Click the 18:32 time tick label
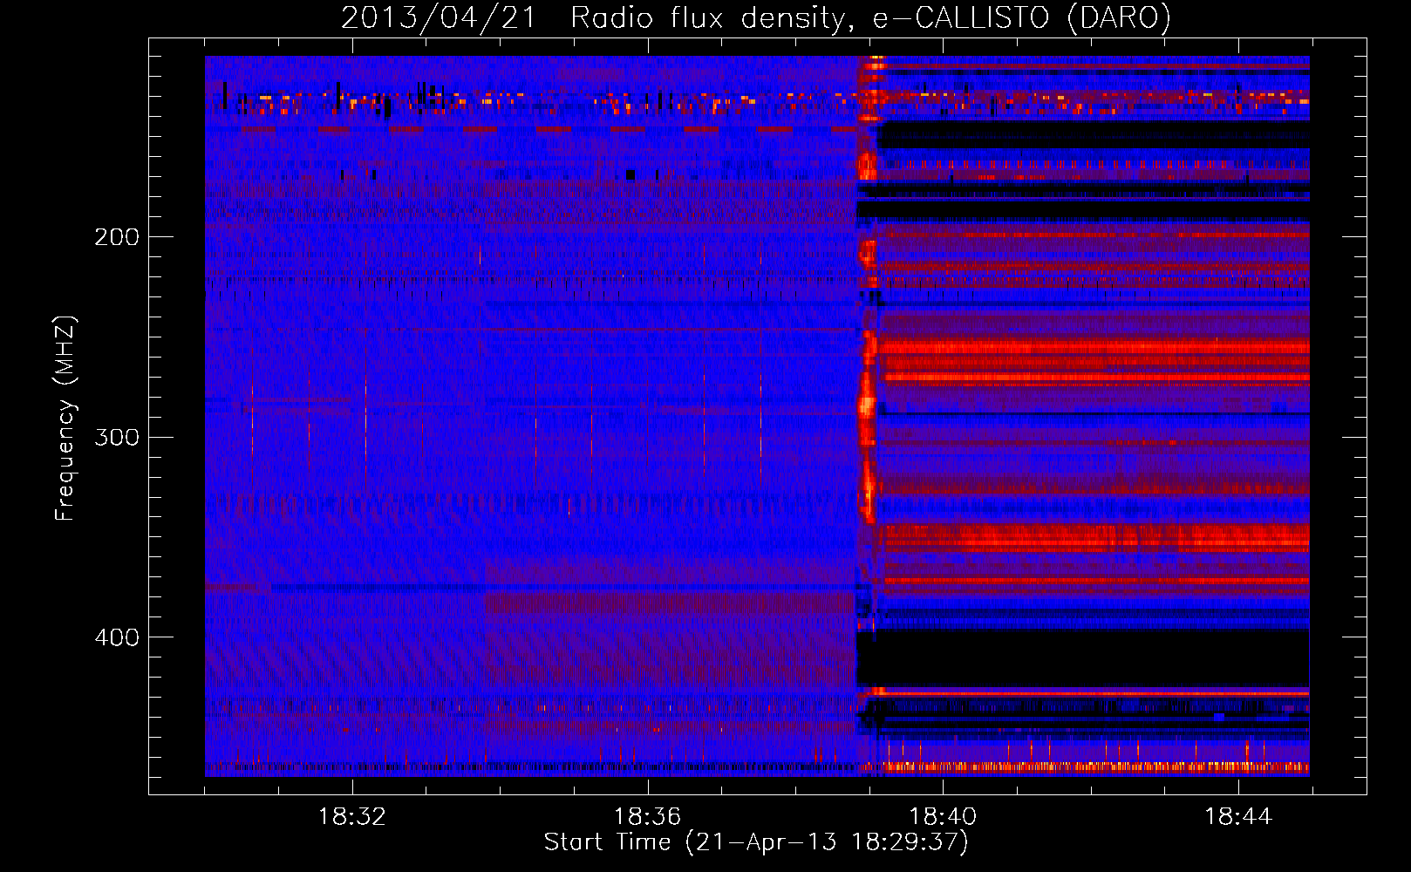The image size is (1411, 872). (352, 817)
